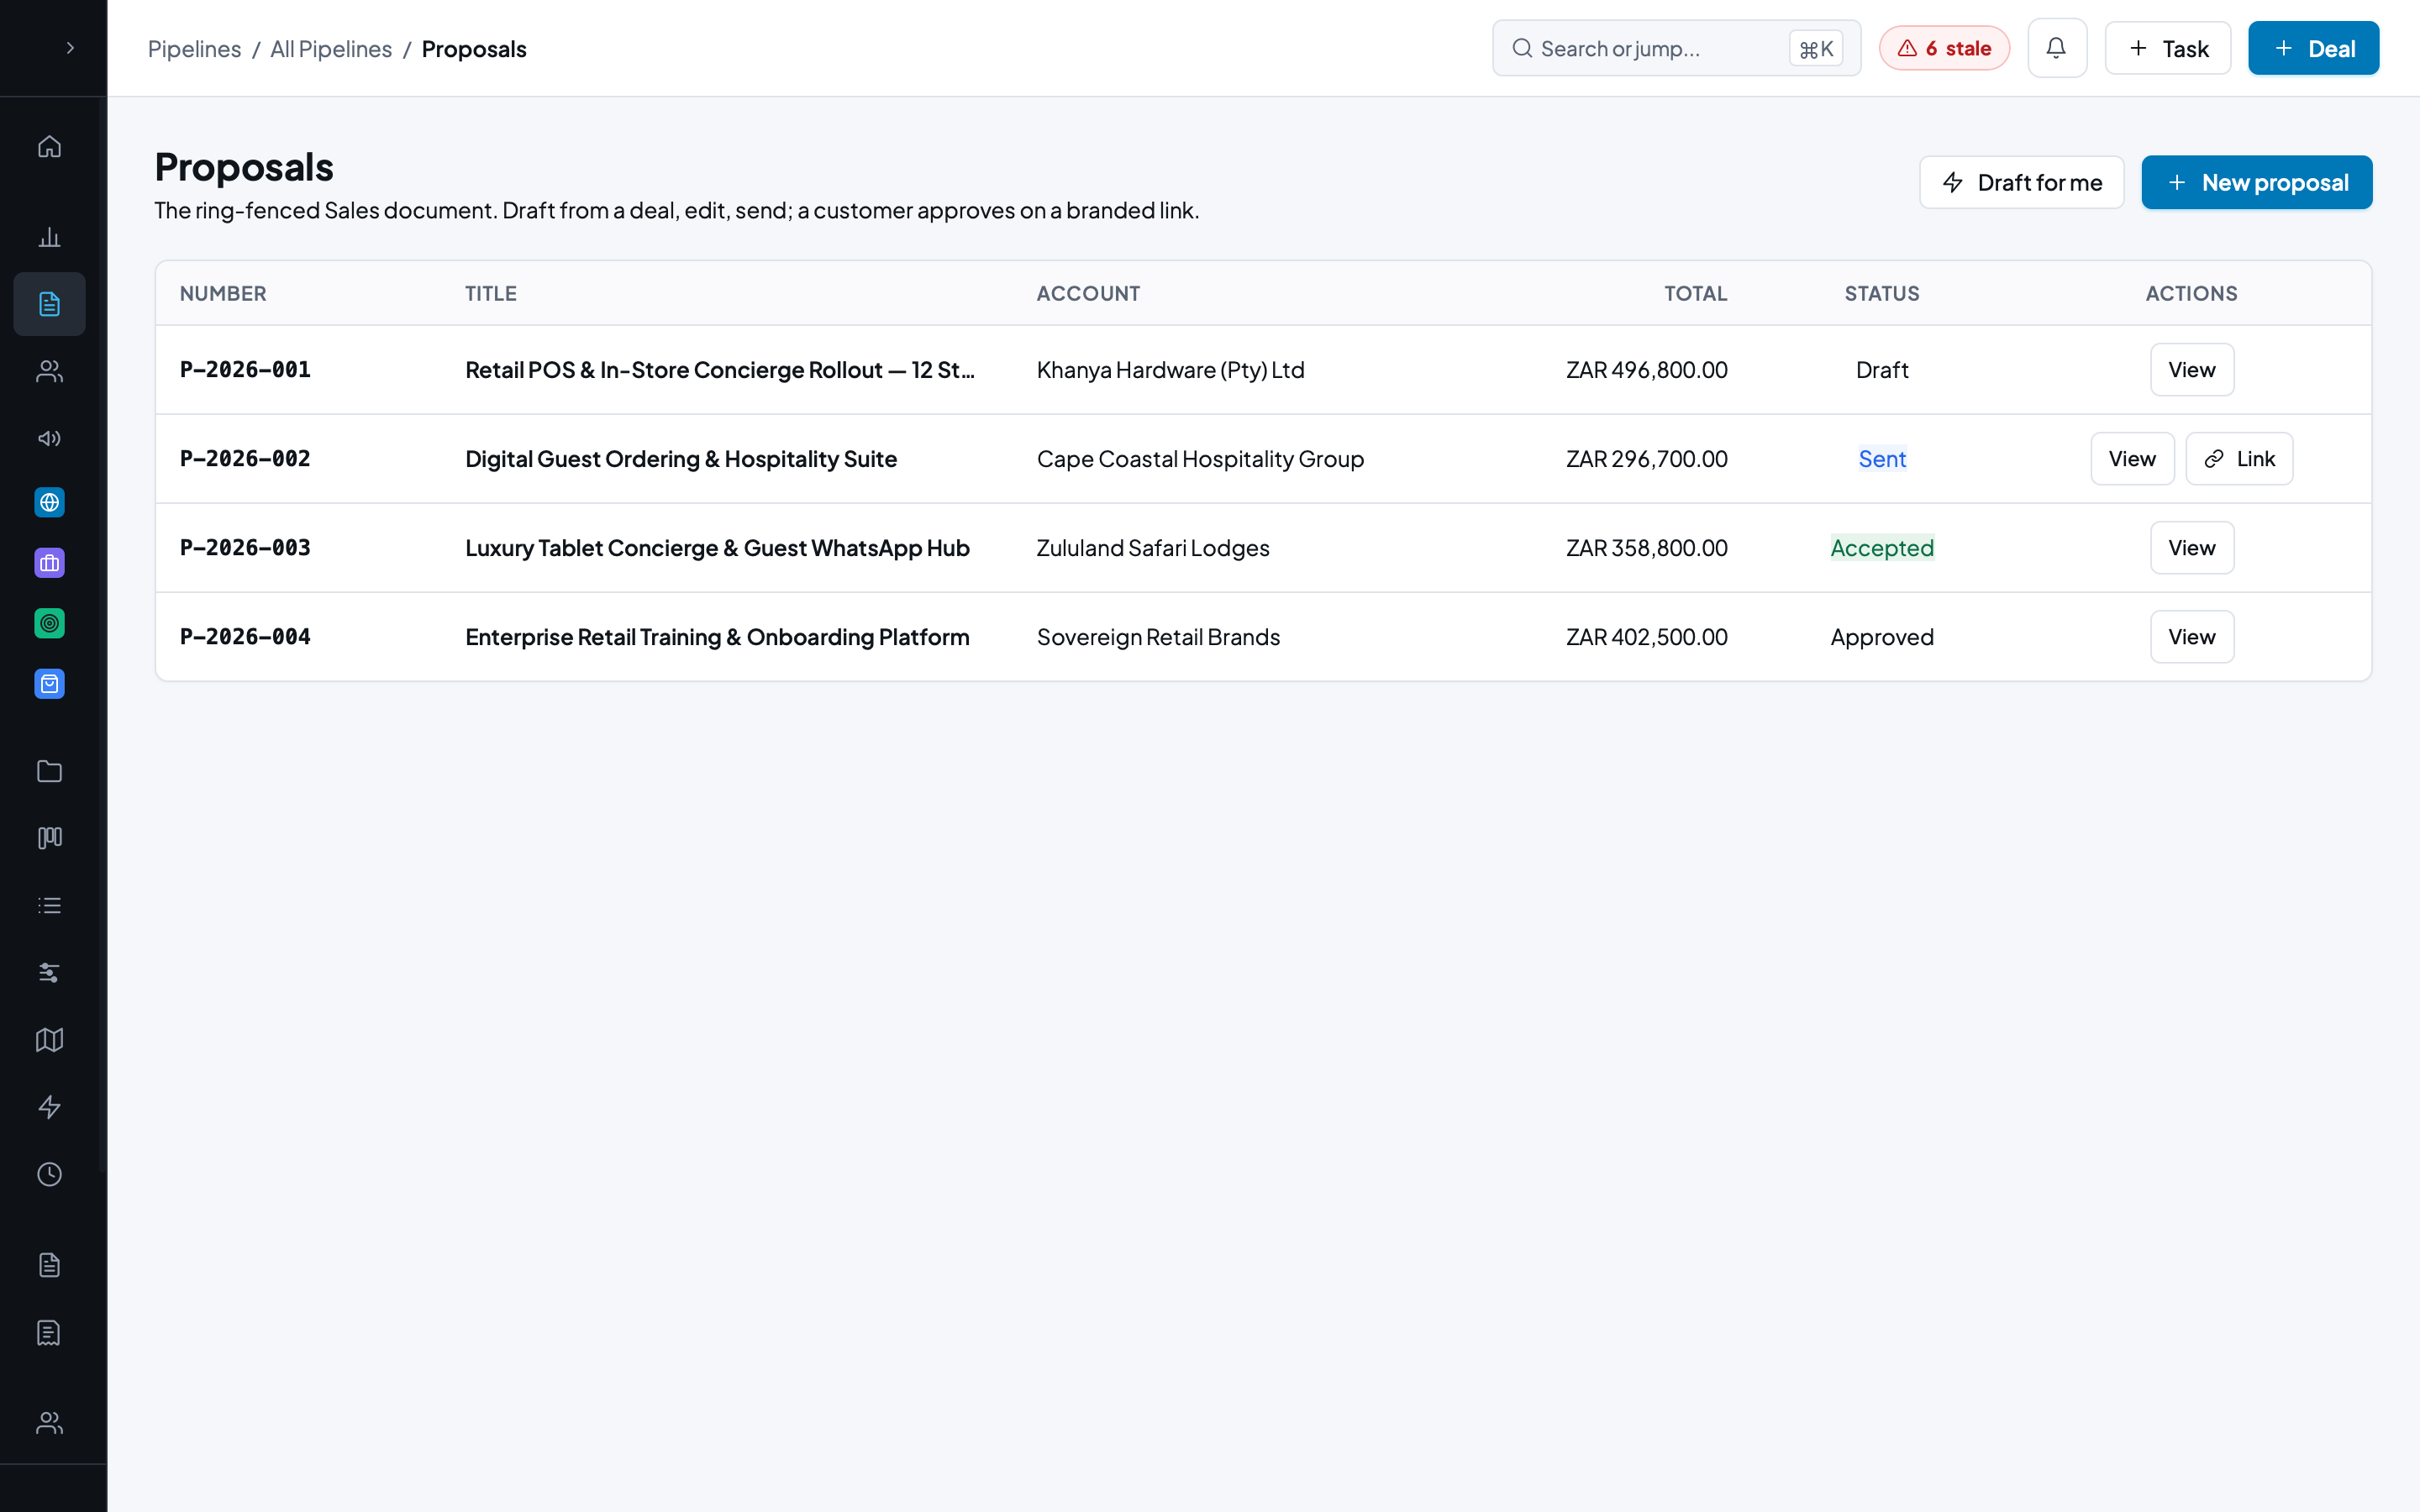Open the team users icon at sidebar bottom
The width and height of the screenshot is (2420, 1512).
click(49, 1422)
